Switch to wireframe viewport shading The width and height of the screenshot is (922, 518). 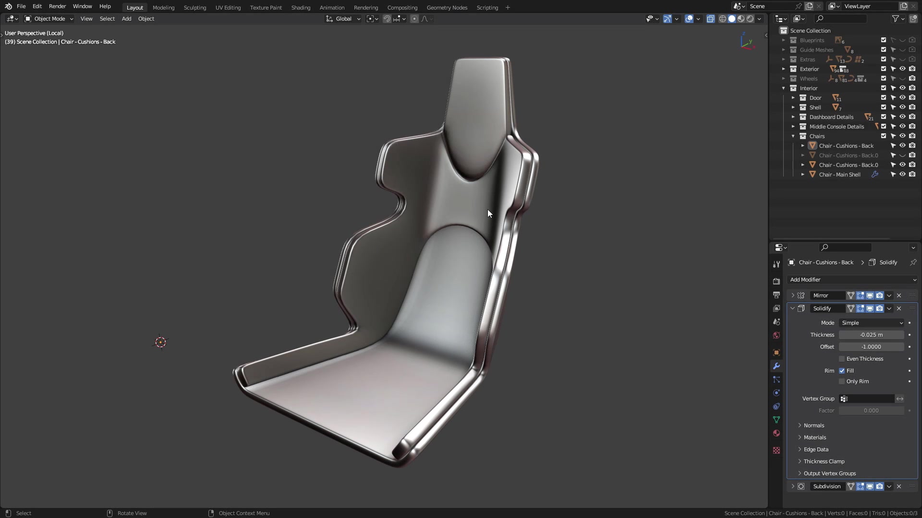click(722, 19)
